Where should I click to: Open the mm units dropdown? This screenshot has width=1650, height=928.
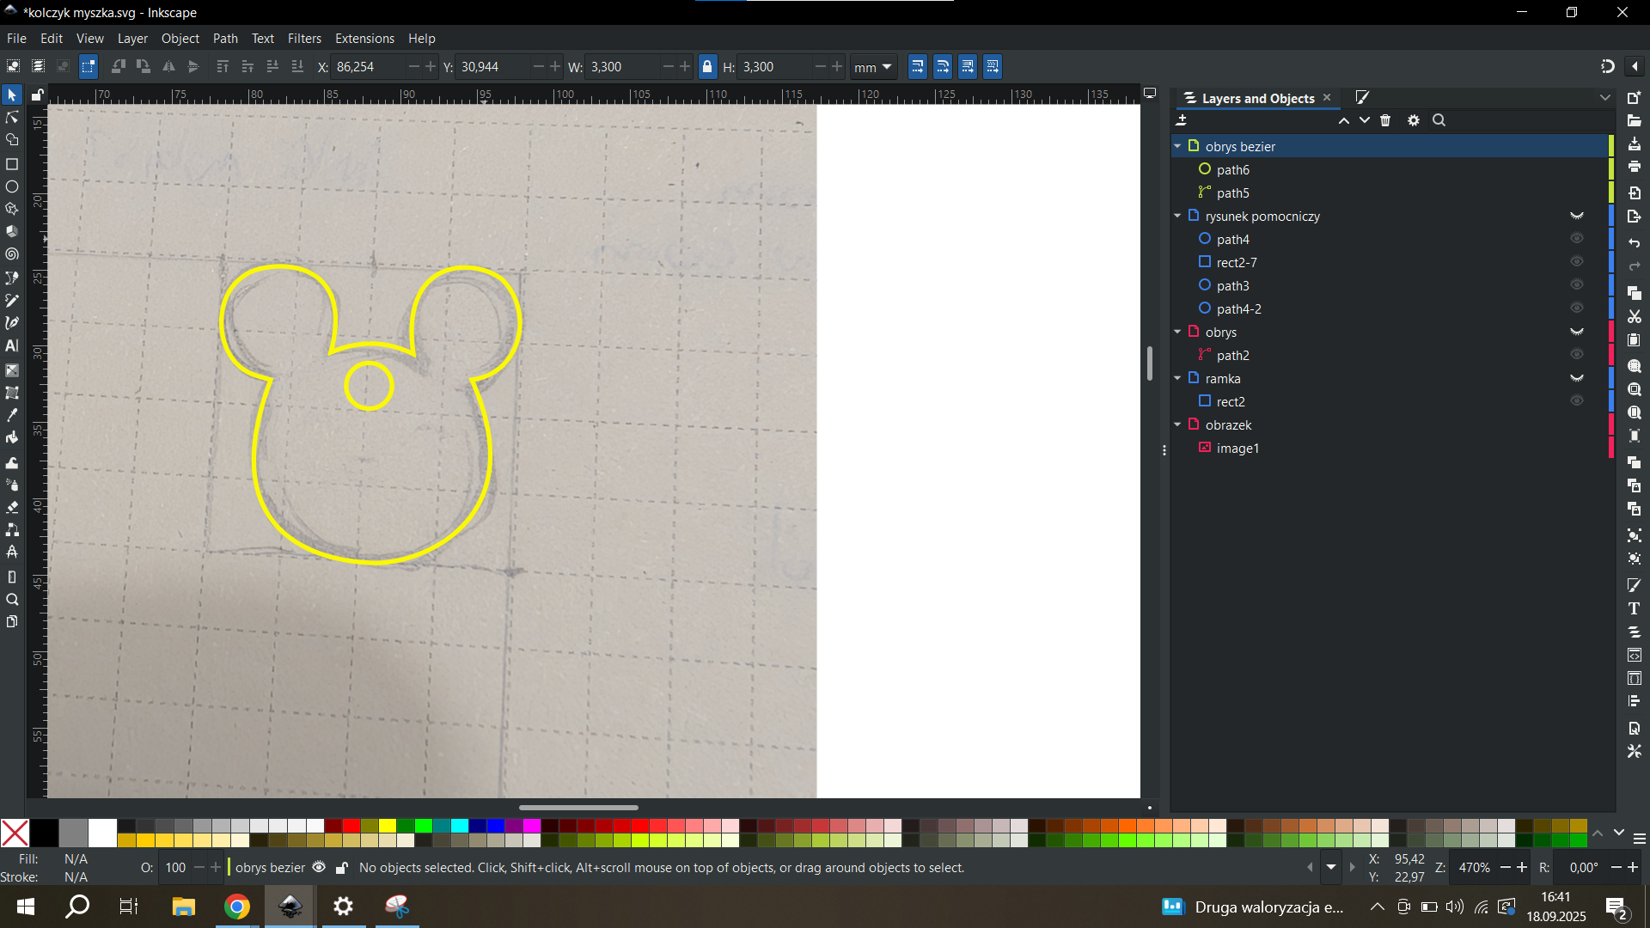(873, 67)
